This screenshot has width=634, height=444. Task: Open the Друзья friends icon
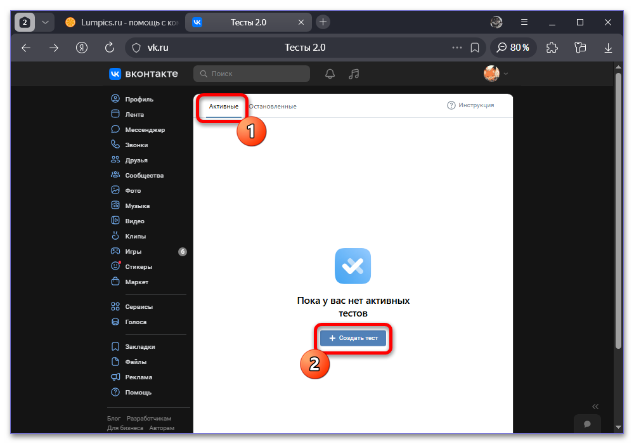pyautogui.click(x=115, y=160)
